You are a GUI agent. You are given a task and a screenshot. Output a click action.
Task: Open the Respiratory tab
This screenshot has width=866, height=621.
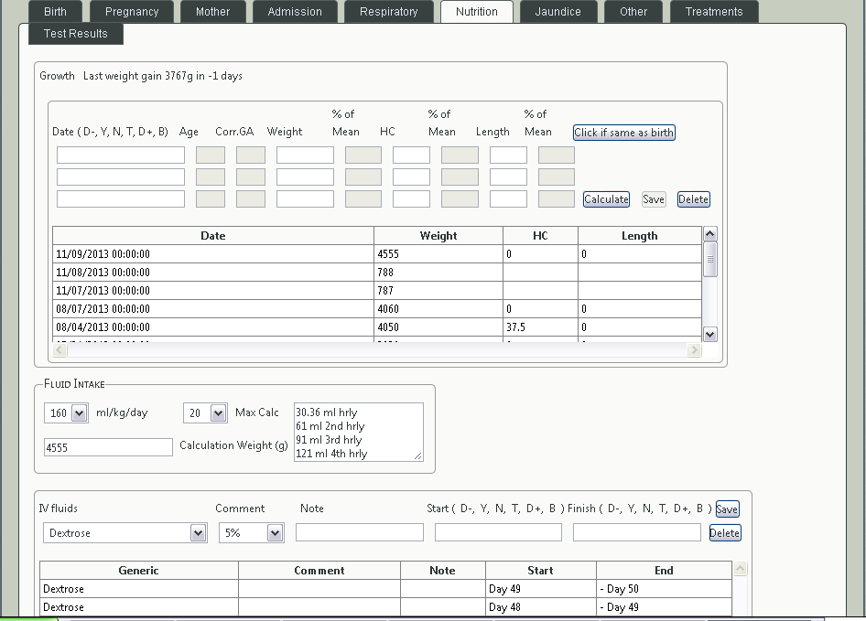pos(388,12)
